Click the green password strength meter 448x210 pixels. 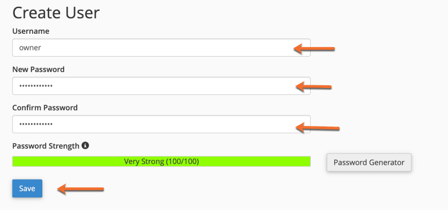(x=161, y=161)
